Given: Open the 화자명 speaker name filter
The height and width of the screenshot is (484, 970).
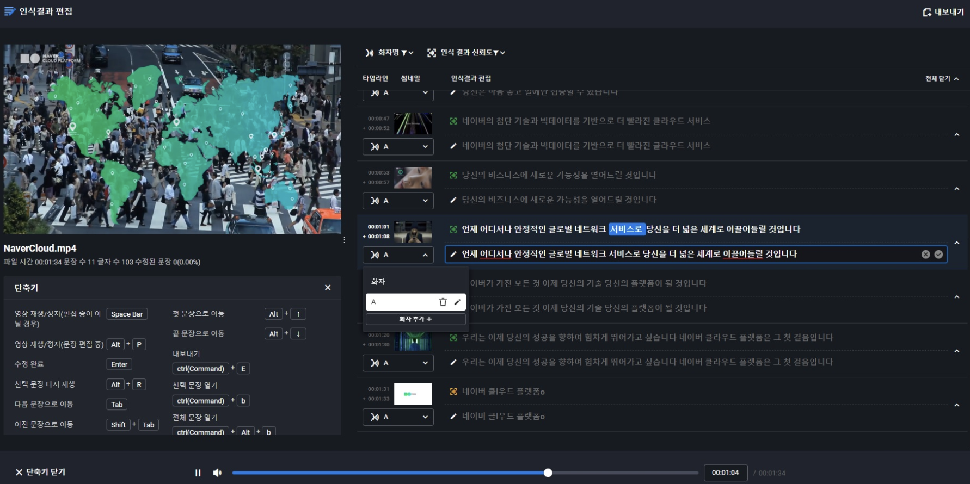Looking at the screenshot, I should [x=389, y=53].
